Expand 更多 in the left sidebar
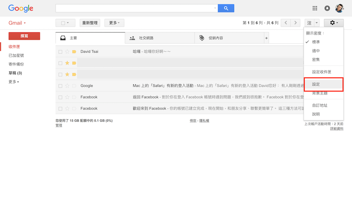Image resolution: width=352 pixels, height=209 pixels. pyautogui.click(x=13, y=81)
